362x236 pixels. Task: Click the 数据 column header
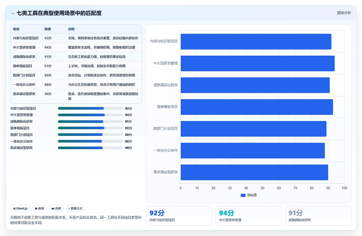coord(48,29)
